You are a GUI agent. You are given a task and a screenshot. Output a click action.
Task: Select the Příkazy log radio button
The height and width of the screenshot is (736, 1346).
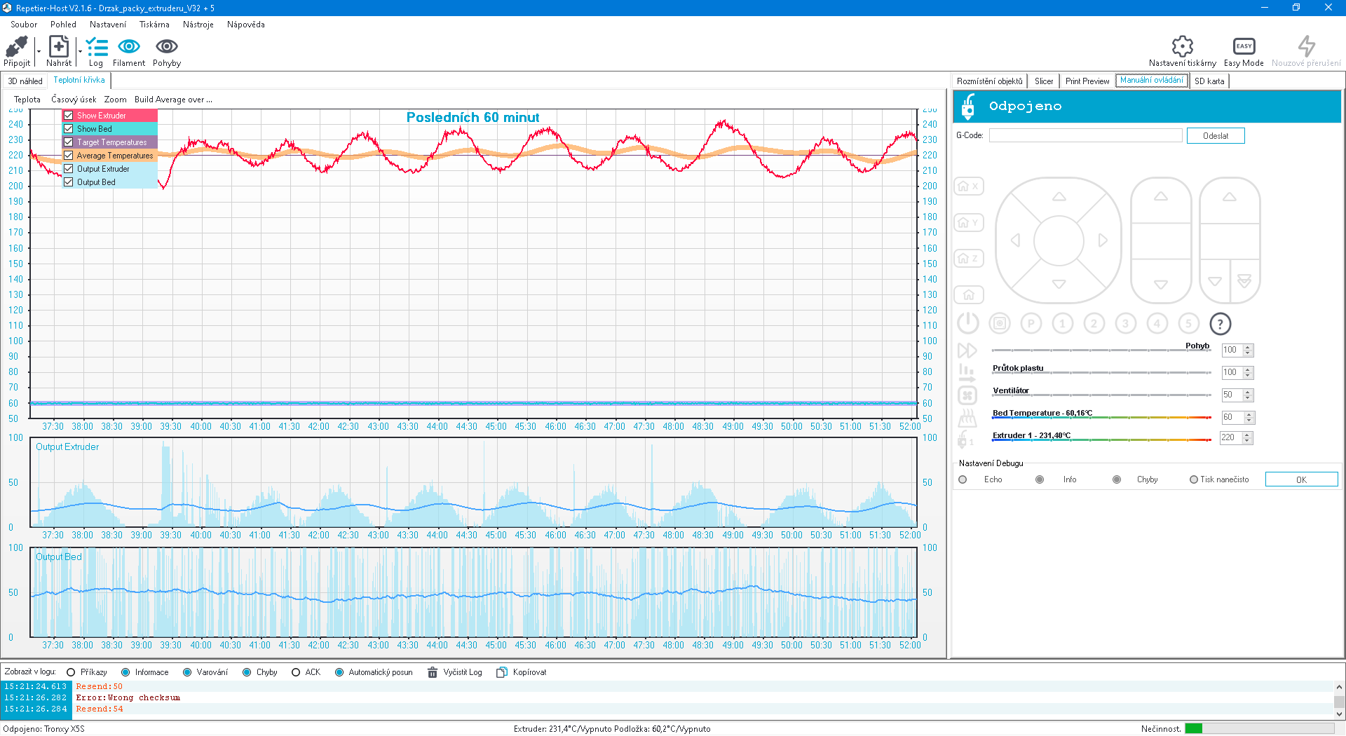(71, 672)
